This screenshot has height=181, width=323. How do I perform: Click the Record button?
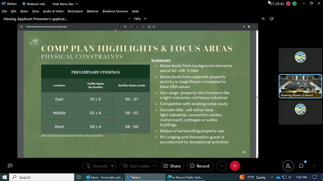click(x=200, y=166)
